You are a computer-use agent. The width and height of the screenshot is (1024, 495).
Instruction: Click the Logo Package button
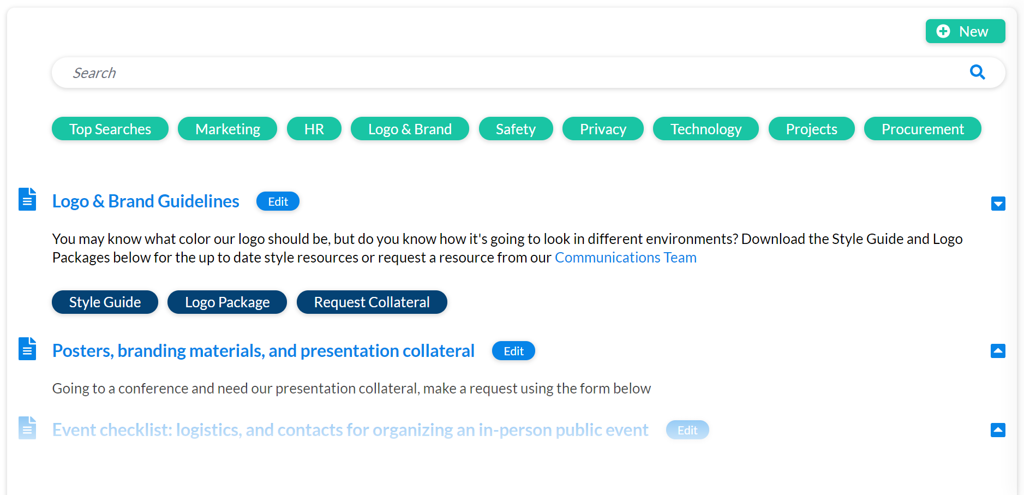[x=227, y=302]
